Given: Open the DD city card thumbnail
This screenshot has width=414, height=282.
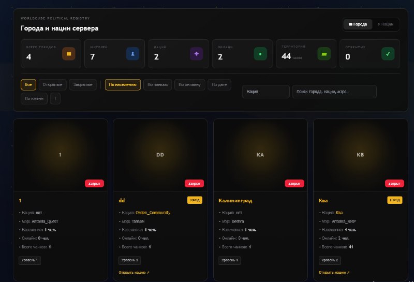Looking at the screenshot, I should [160, 155].
